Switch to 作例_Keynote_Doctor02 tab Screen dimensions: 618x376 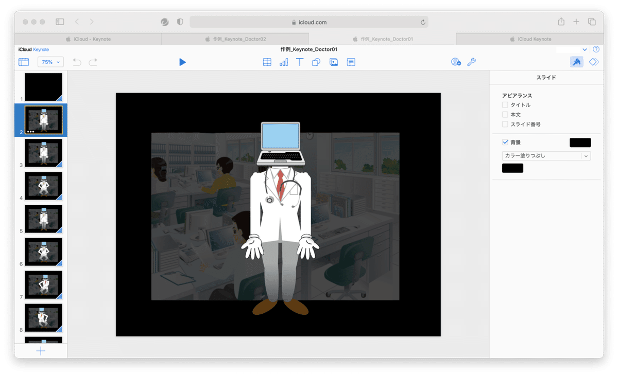[x=235, y=39]
